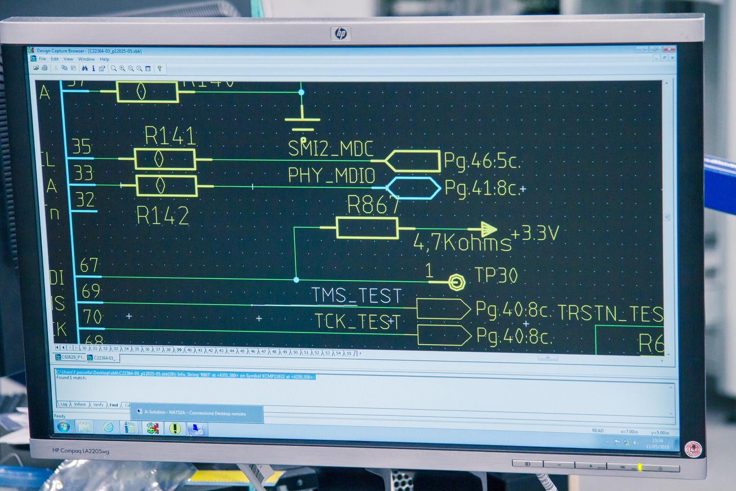Select the Verify output tab
This screenshot has height=491, width=736.
(98, 405)
